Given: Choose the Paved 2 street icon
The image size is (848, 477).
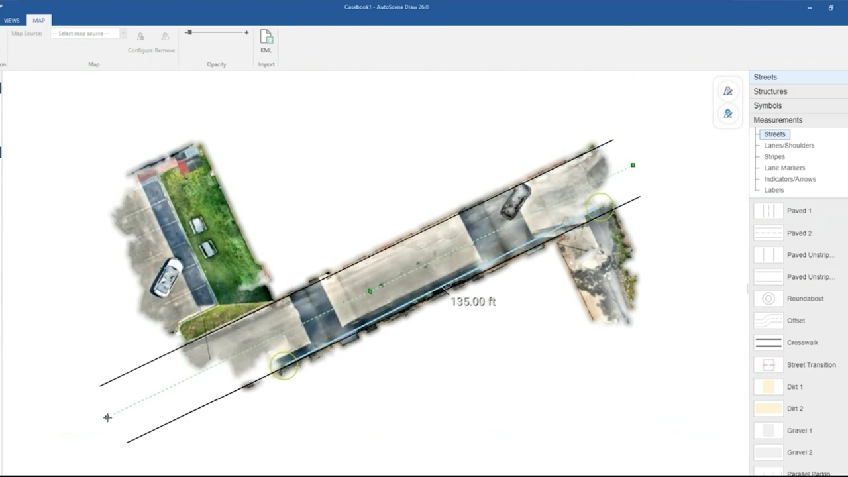Looking at the screenshot, I should [768, 233].
